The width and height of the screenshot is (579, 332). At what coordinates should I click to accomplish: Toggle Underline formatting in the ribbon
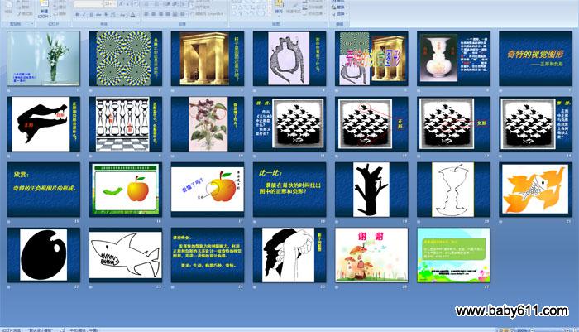click(91, 14)
